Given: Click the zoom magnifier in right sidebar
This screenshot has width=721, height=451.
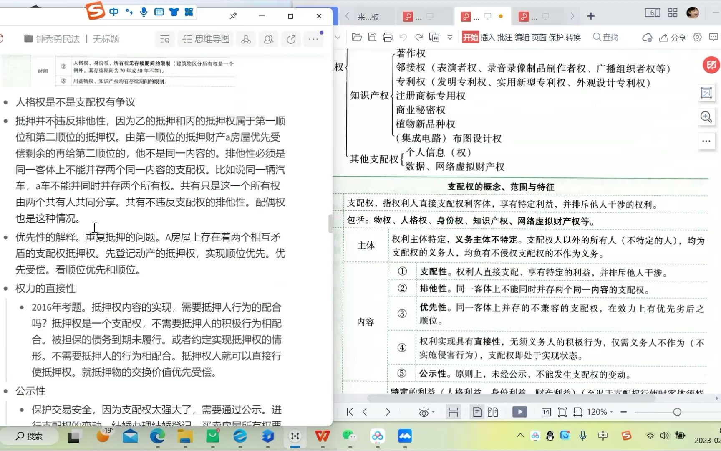Looking at the screenshot, I should pos(706,117).
